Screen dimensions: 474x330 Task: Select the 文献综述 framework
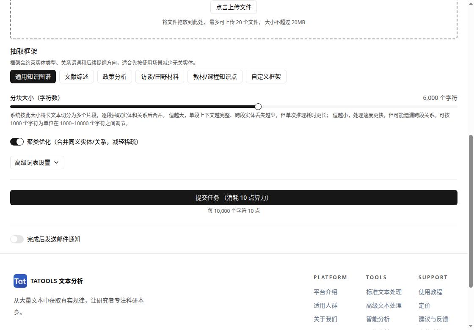tap(77, 77)
